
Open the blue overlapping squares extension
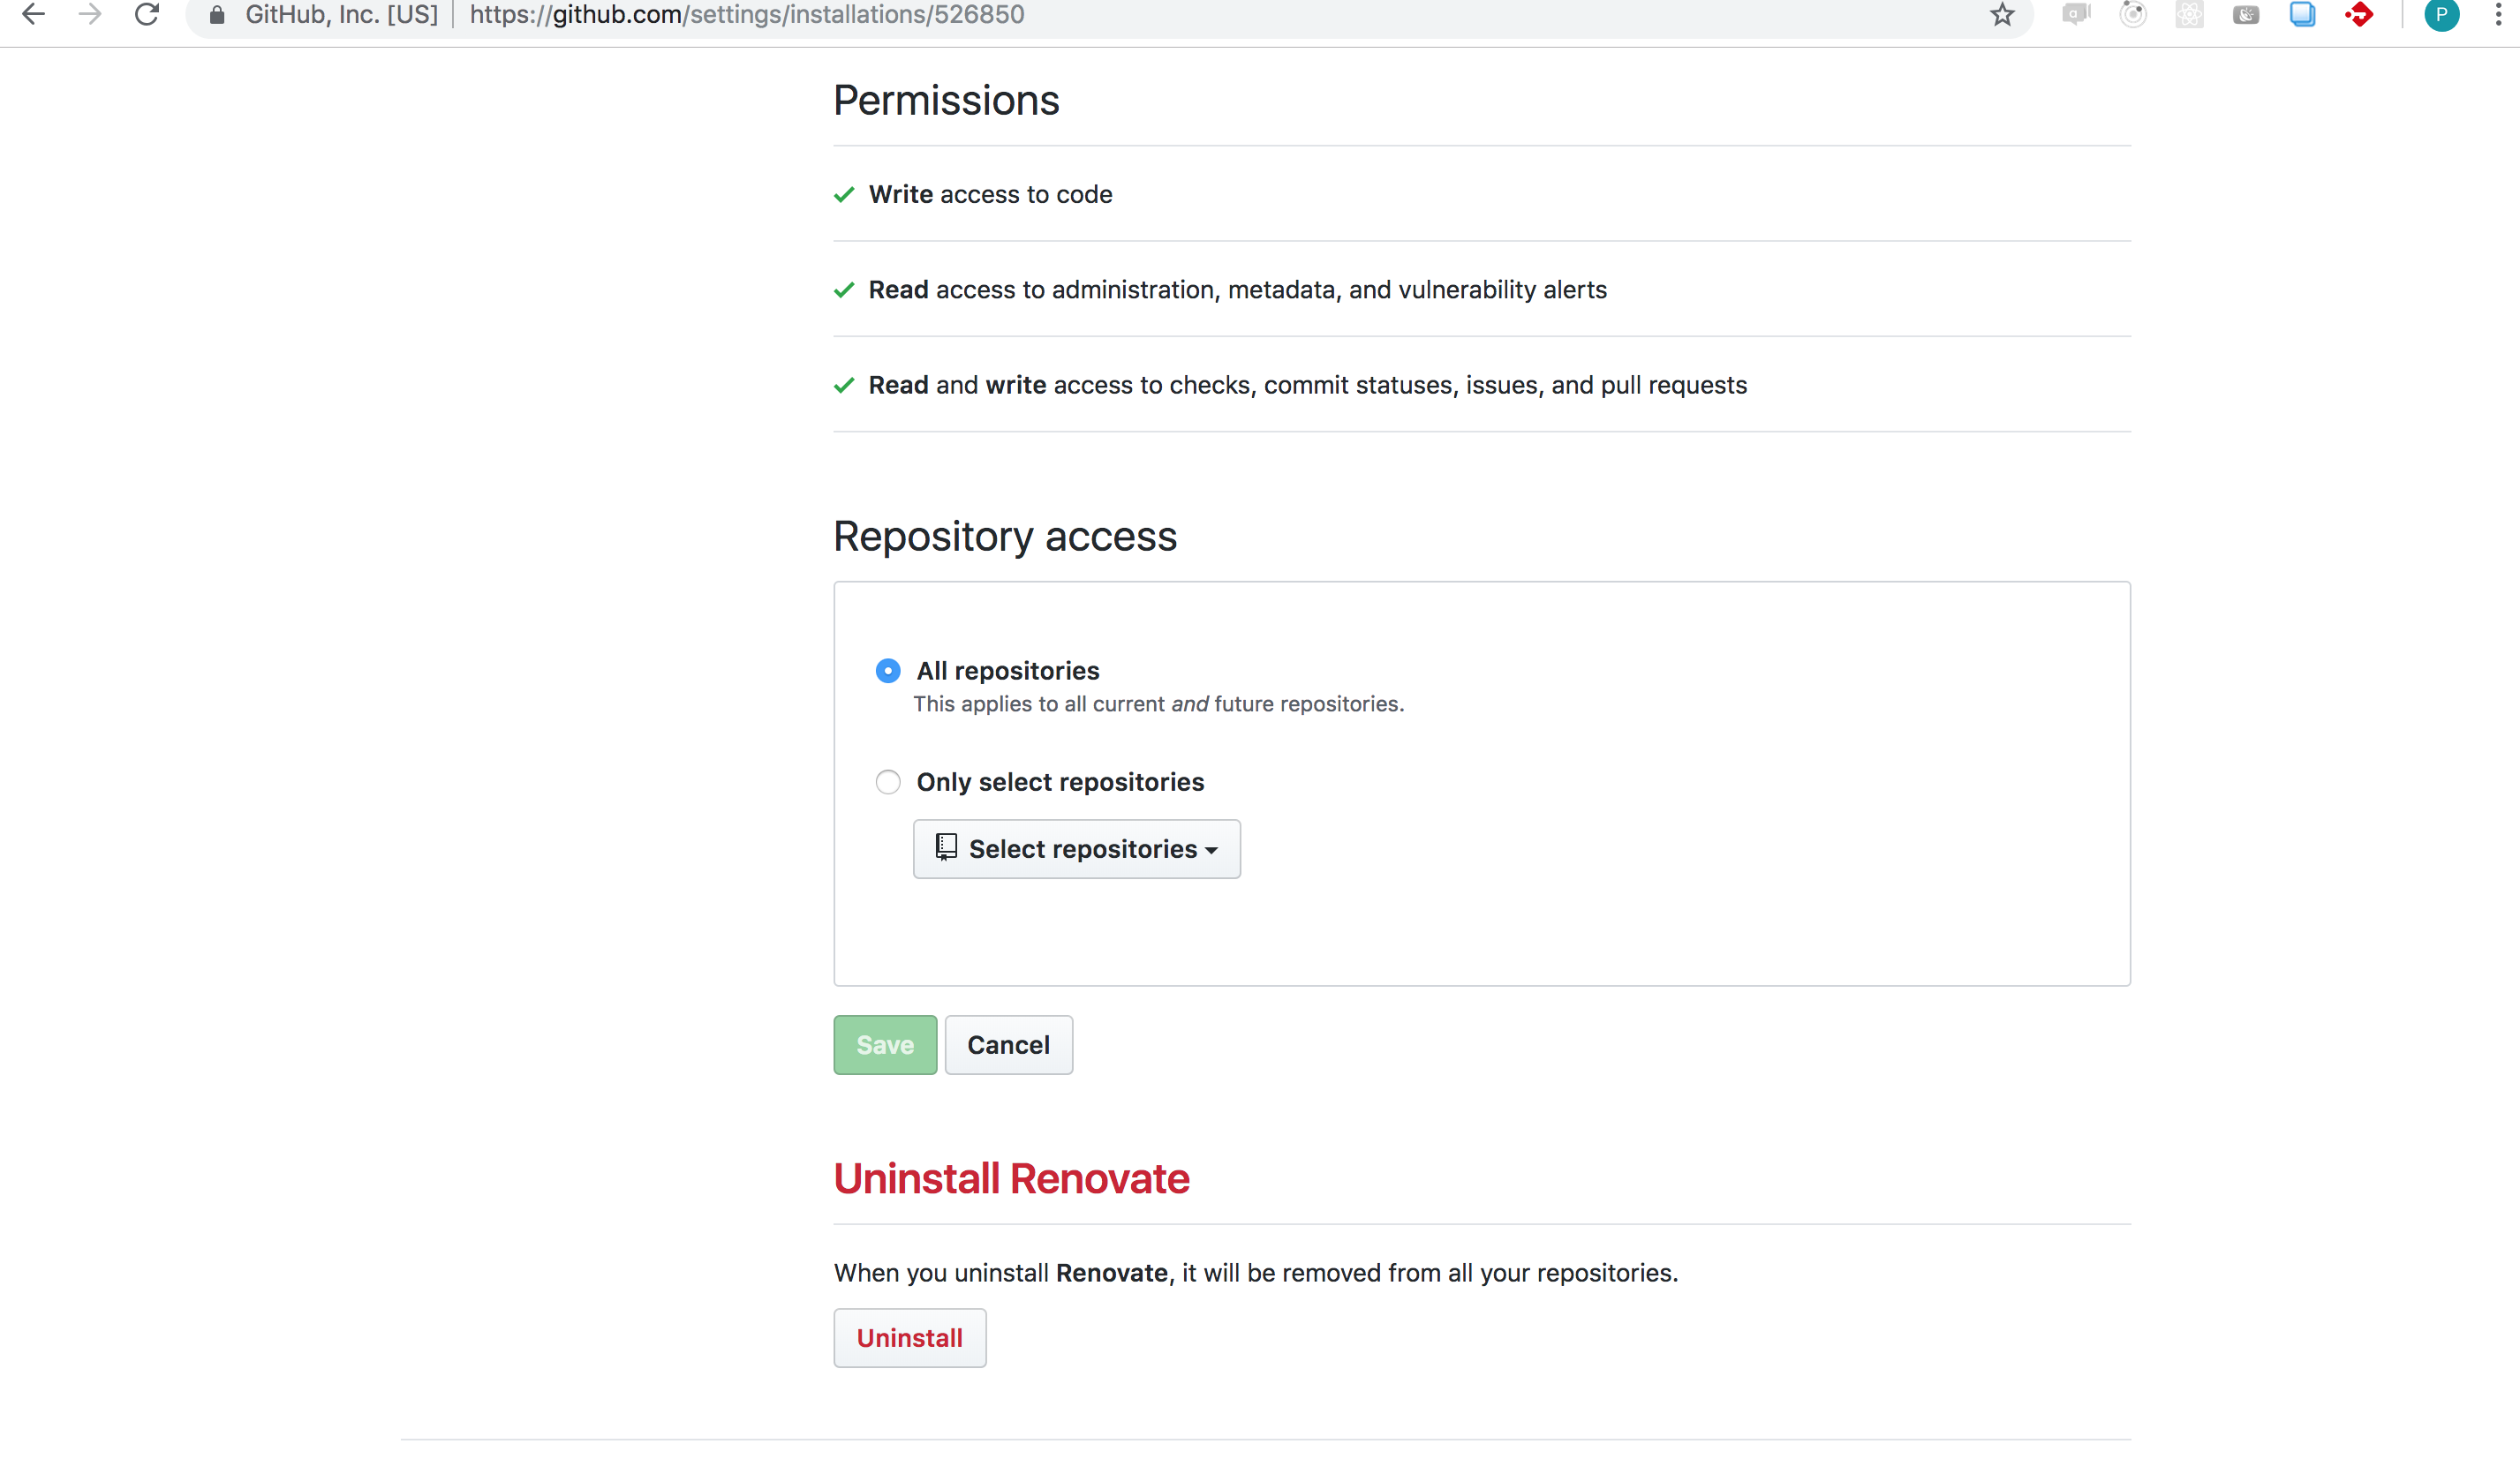2302,14
